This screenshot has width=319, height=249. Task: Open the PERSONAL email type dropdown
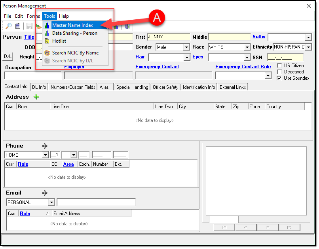[51, 202]
